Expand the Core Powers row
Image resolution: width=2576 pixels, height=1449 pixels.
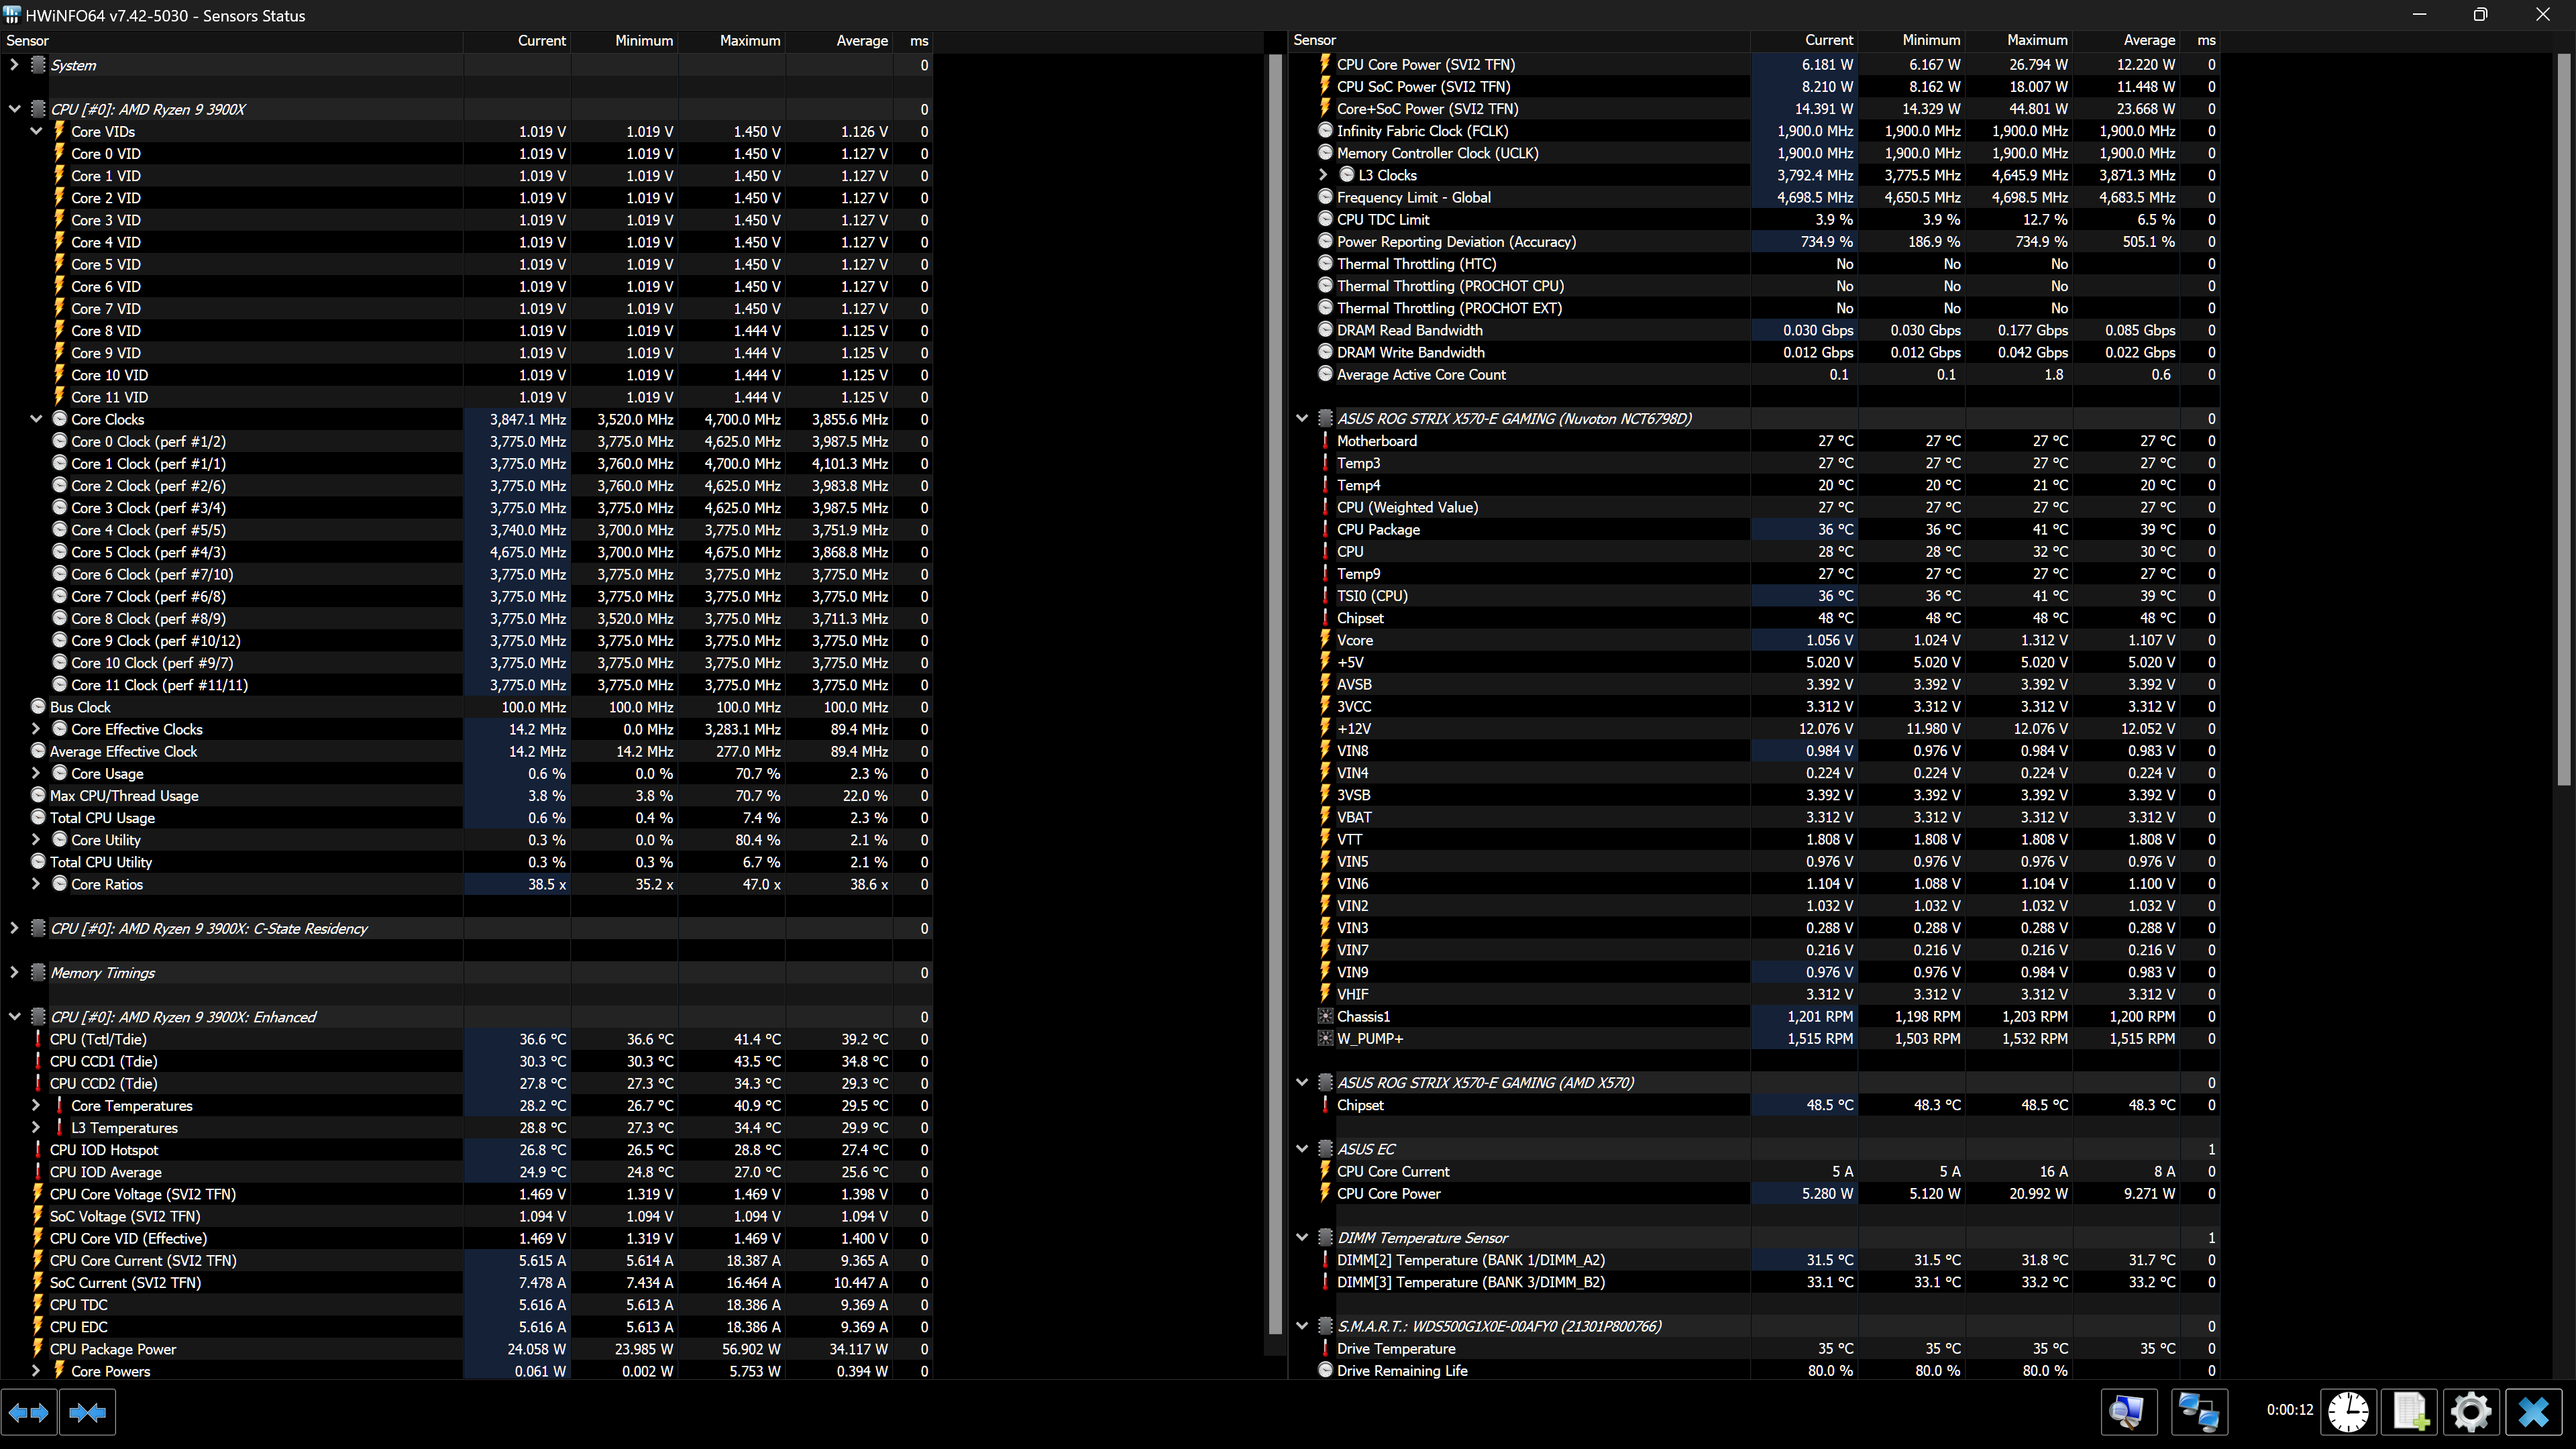click(x=36, y=1371)
